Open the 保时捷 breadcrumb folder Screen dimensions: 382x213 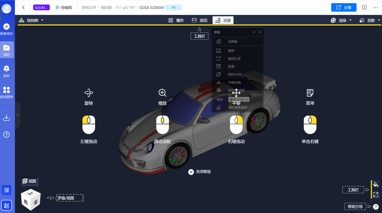coord(106,7)
